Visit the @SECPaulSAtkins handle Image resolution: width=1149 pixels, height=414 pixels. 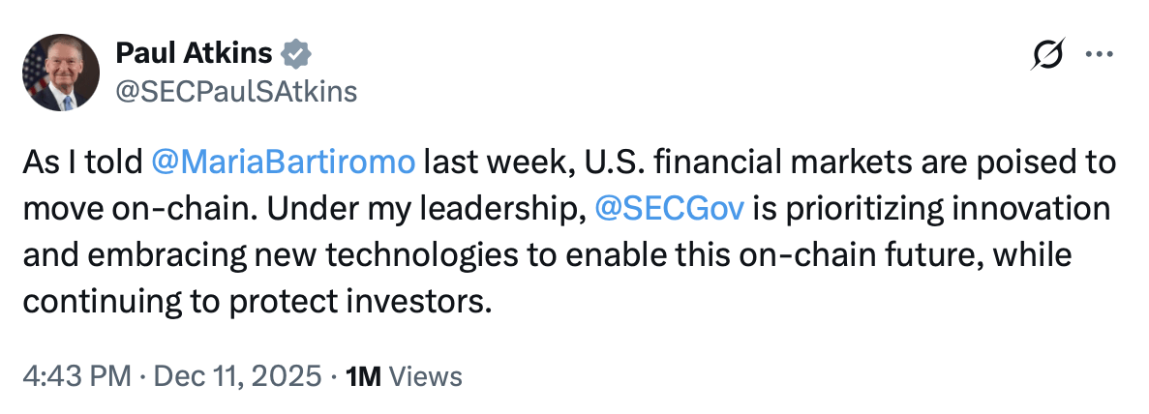(x=236, y=91)
